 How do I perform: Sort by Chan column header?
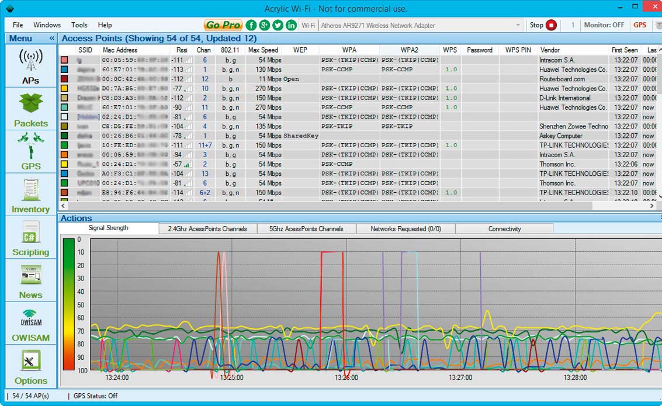[203, 50]
